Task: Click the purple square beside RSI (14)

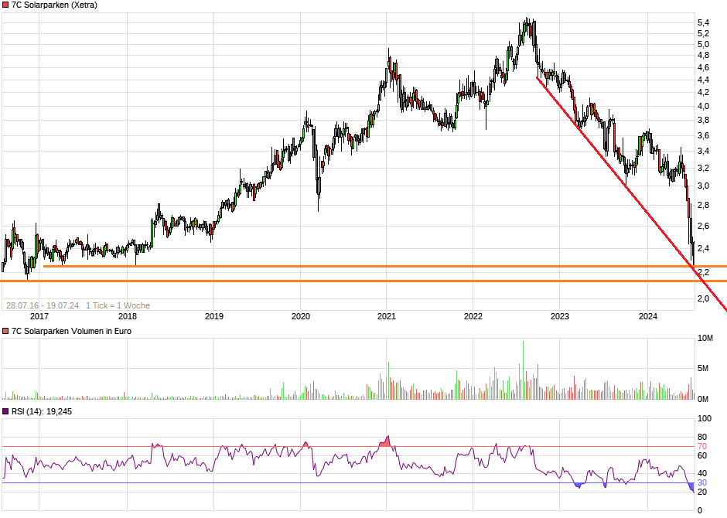Action: click(6, 411)
